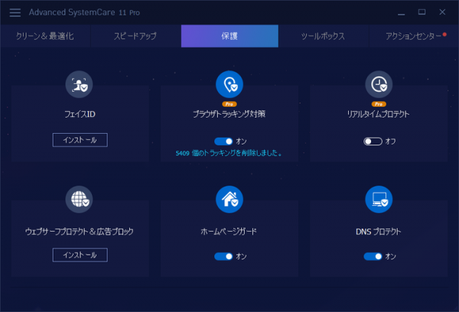459x312 pixels.
Task: Install フェイスID with インストール button
Action: tap(80, 140)
